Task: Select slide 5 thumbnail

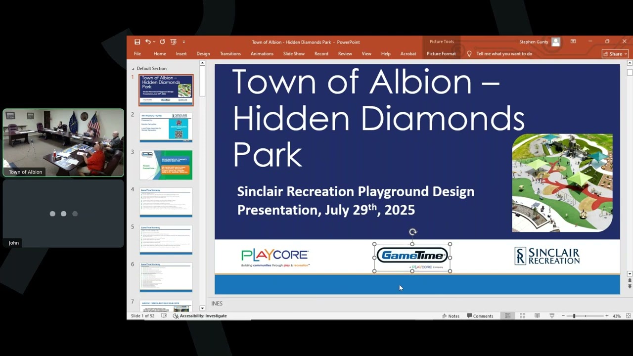Action: point(166,240)
